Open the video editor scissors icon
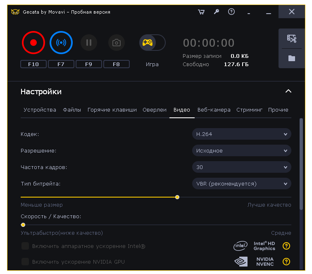 click(292, 38)
